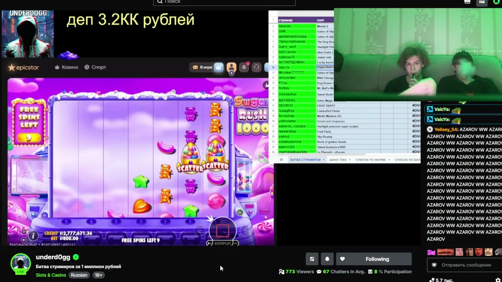502x282 pixels.
Task: Click the 5.7 тыс. points counter
Action: tap(441, 280)
